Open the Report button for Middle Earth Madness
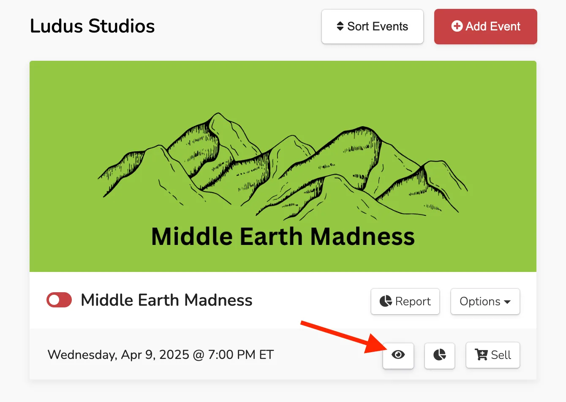Viewport: 566px width, 402px height. click(405, 301)
